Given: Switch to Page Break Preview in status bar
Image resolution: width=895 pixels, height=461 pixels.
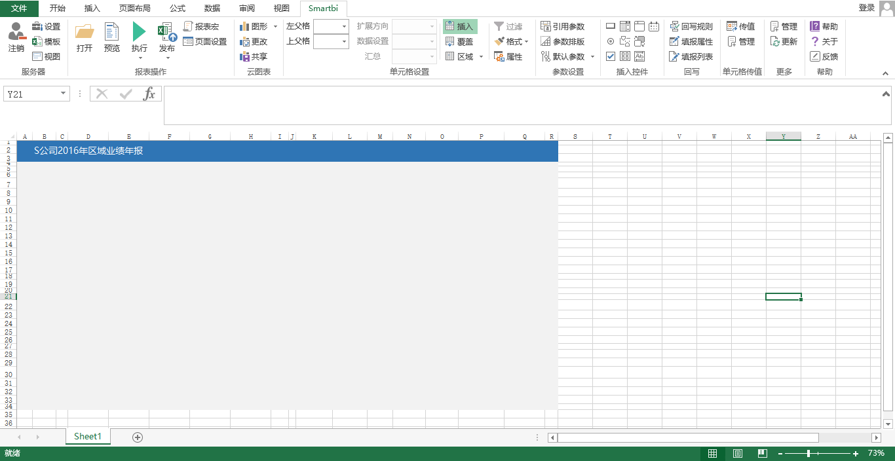Looking at the screenshot, I should (x=763, y=453).
